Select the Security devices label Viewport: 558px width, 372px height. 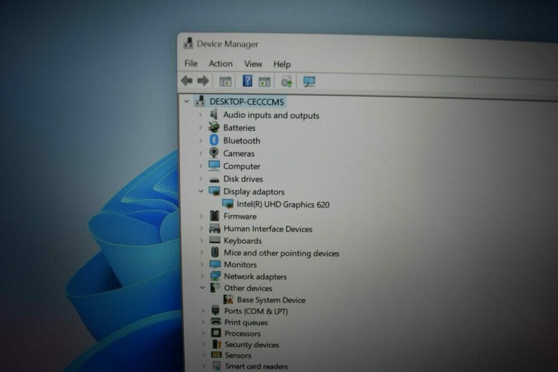pyautogui.click(x=252, y=345)
